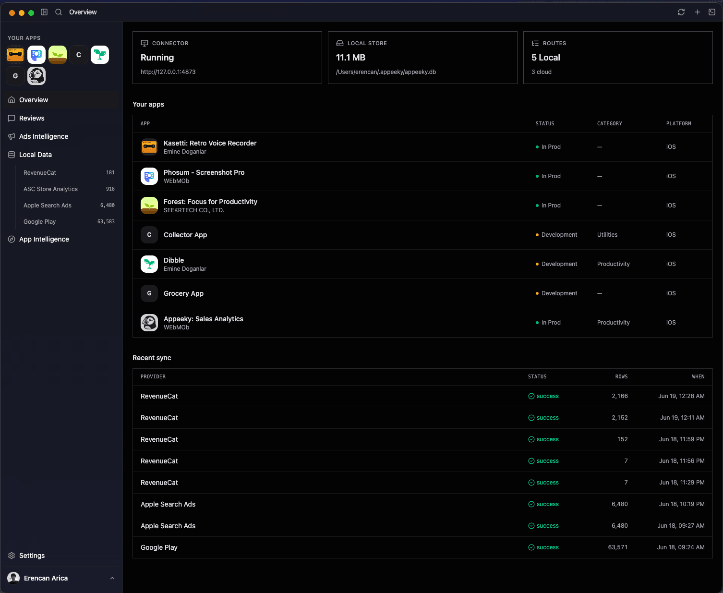Click CATEGORY column header
The height and width of the screenshot is (593, 723).
[x=610, y=124]
